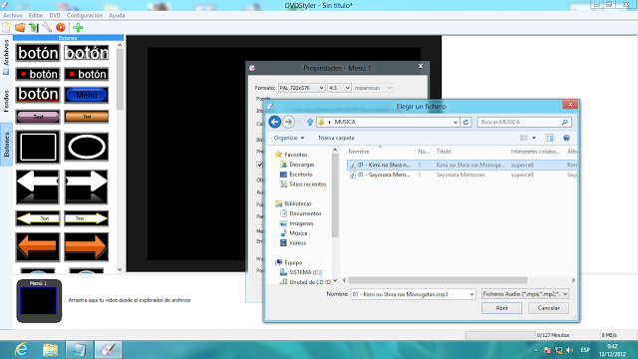Image resolution: width=638 pixels, height=359 pixels.
Task: Click the Cancelar button
Action: pos(548,308)
